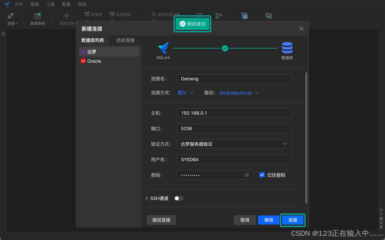This screenshot has width=385, height=240.
Task: Enable the SSH通道 switch
Action: tap(178, 198)
